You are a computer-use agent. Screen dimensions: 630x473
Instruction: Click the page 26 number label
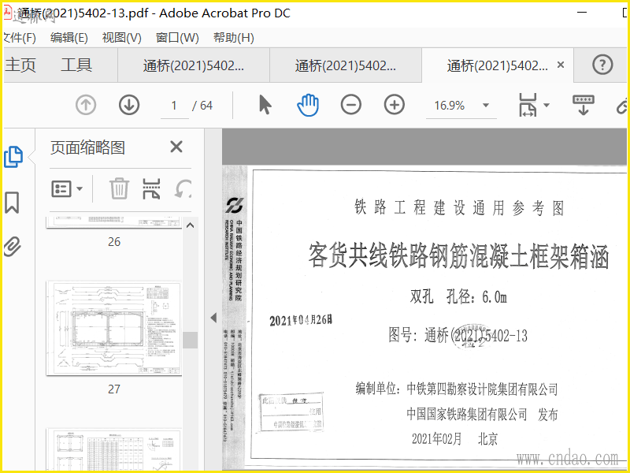click(114, 242)
